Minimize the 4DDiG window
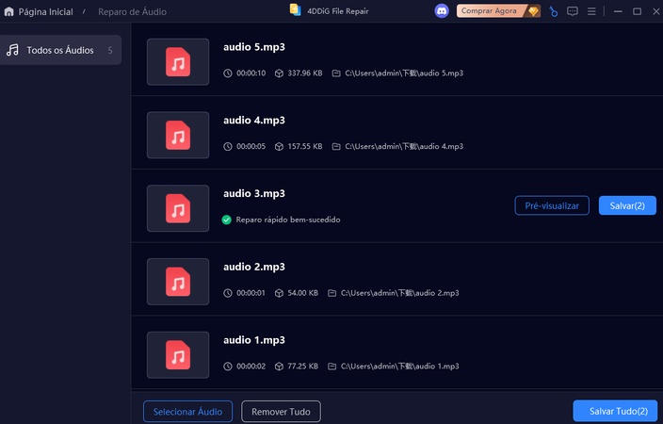The image size is (663, 424). coord(618,11)
